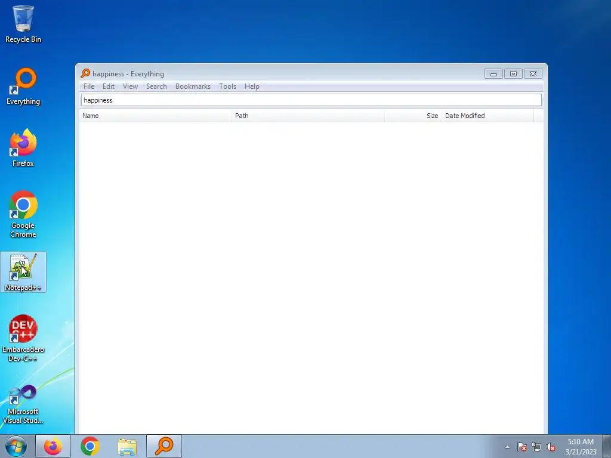Open the Bookmarks menu

pyautogui.click(x=193, y=86)
